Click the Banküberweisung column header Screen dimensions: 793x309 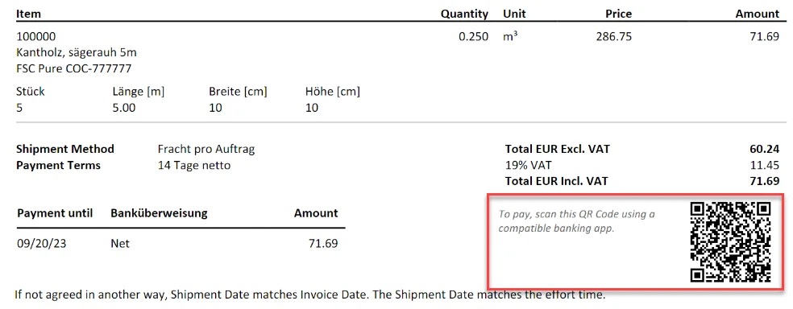point(159,213)
